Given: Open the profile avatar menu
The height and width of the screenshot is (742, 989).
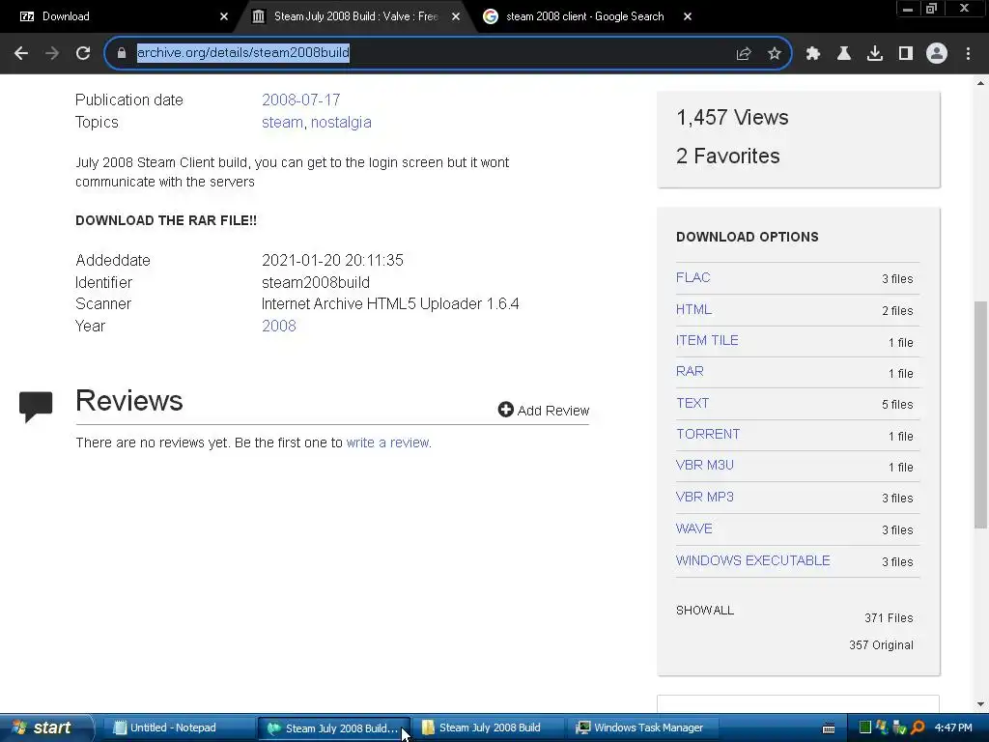Looking at the screenshot, I should click(937, 54).
